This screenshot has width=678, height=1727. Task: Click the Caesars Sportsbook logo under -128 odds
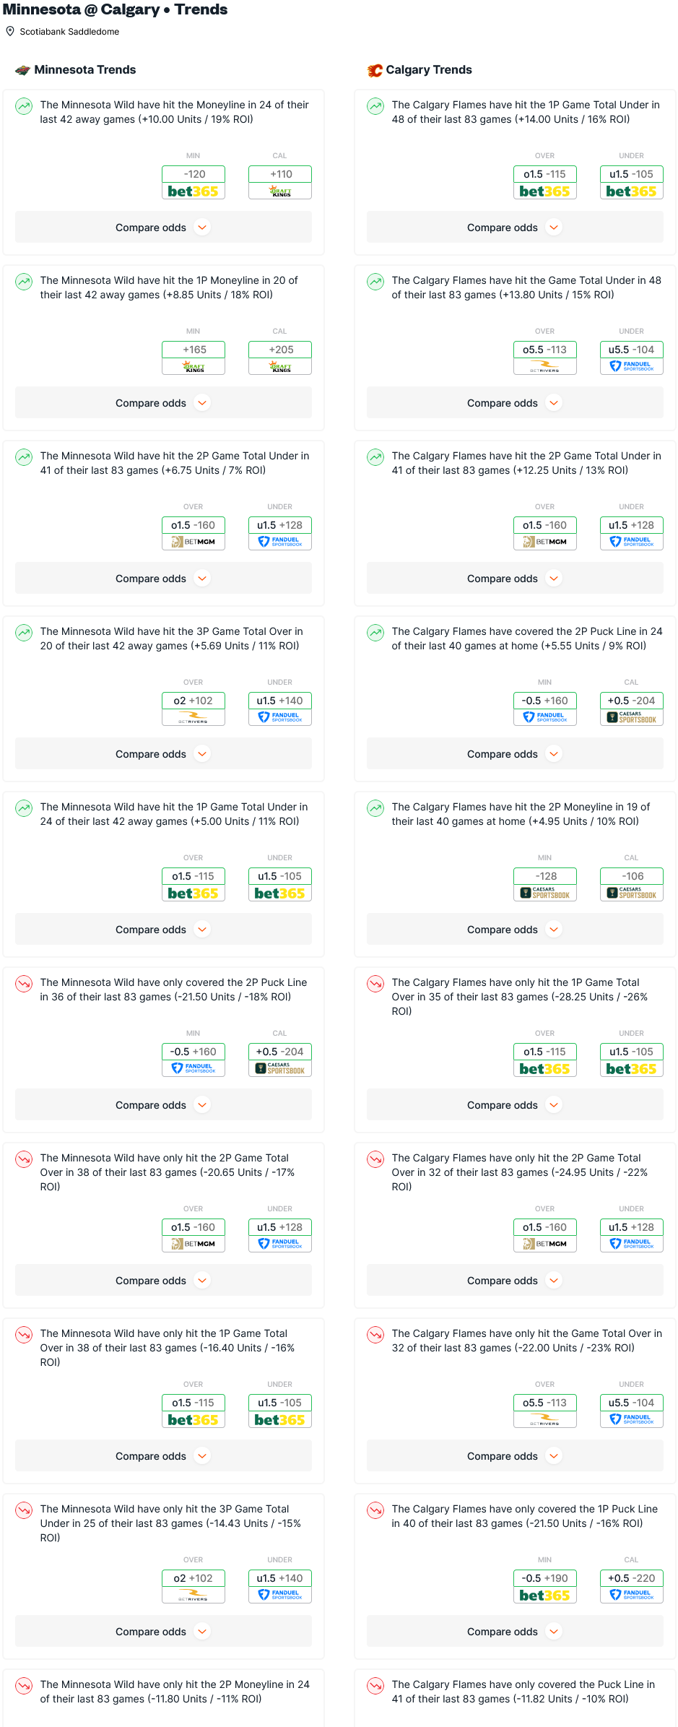[x=545, y=893]
